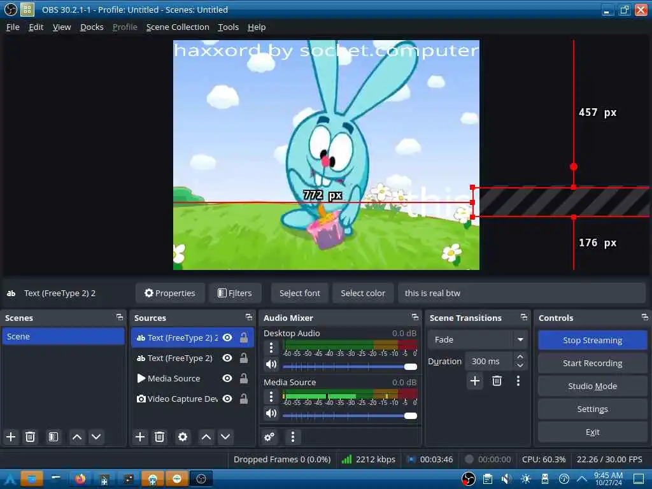Viewport: 652px width, 489px height.
Task: Click the OBS tray icon in system tray
Action: (x=468, y=479)
